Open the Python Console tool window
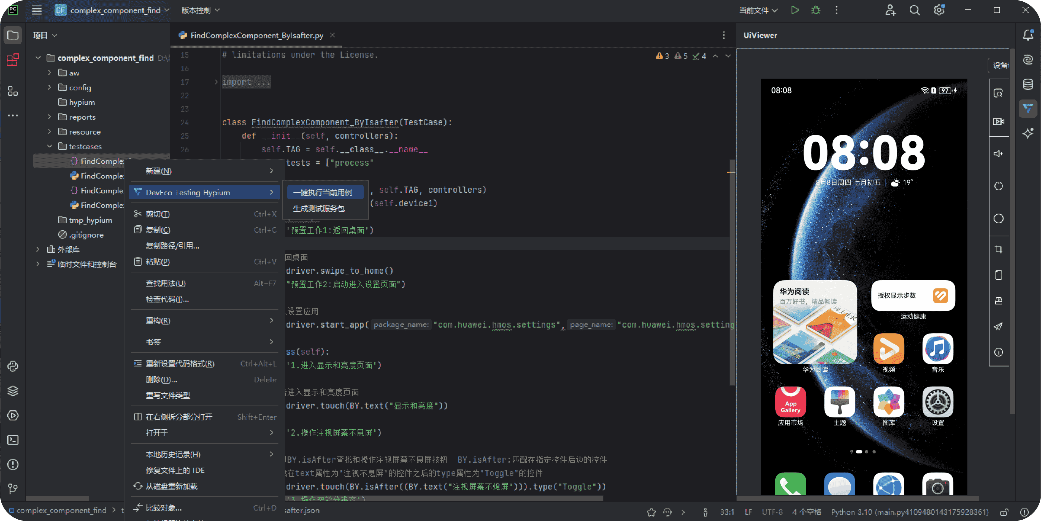This screenshot has width=1041, height=521. (x=12, y=366)
